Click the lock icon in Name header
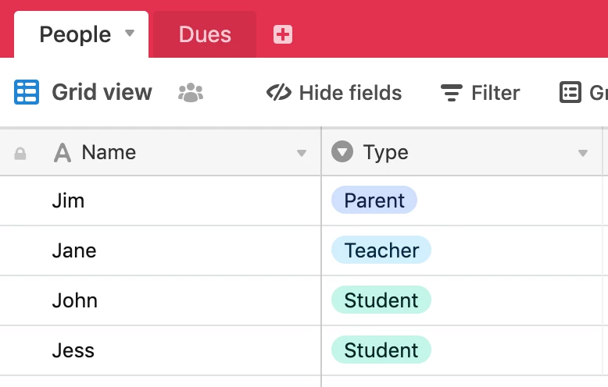 pos(20,154)
